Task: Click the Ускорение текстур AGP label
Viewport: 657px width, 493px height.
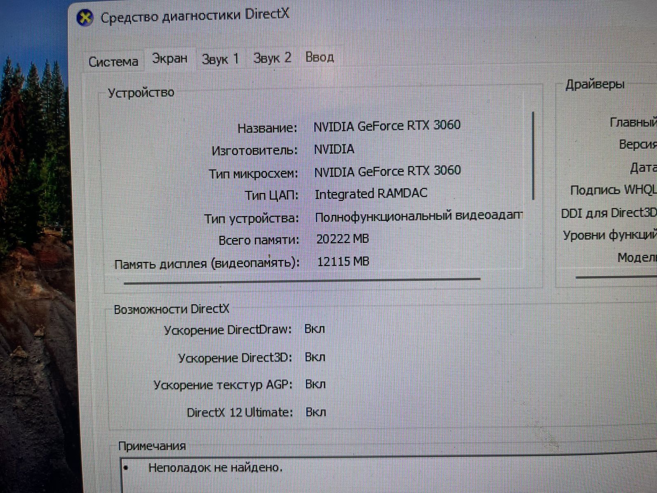Action: click(223, 385)
